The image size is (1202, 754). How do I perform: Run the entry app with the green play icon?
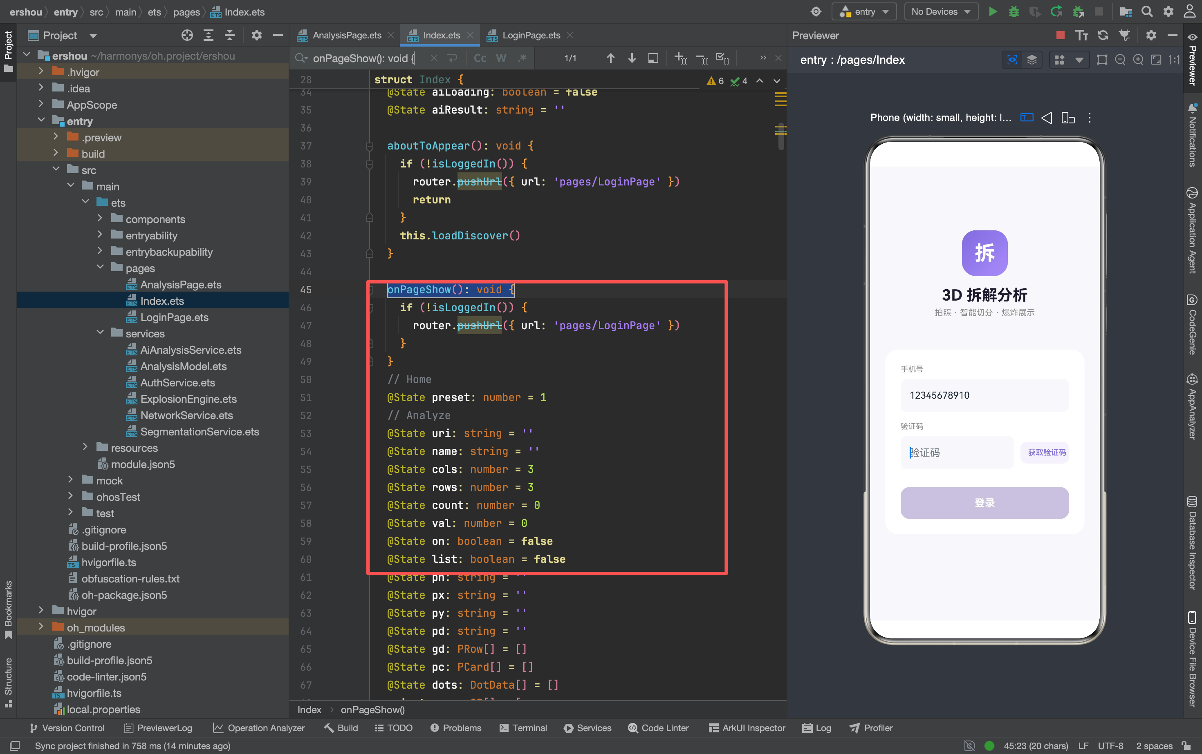[993, 11]
